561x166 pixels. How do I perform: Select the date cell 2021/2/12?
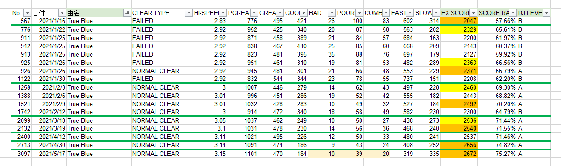click(49, 112)
